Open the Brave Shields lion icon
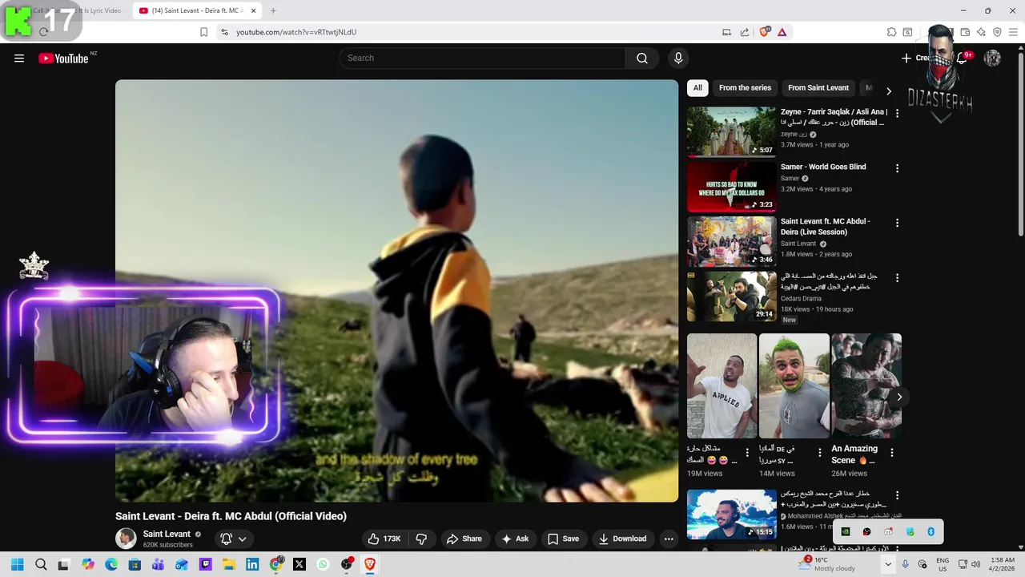The height and width of the screenshot is (577, 1025). pyautogui.click(x=765, y=32)
